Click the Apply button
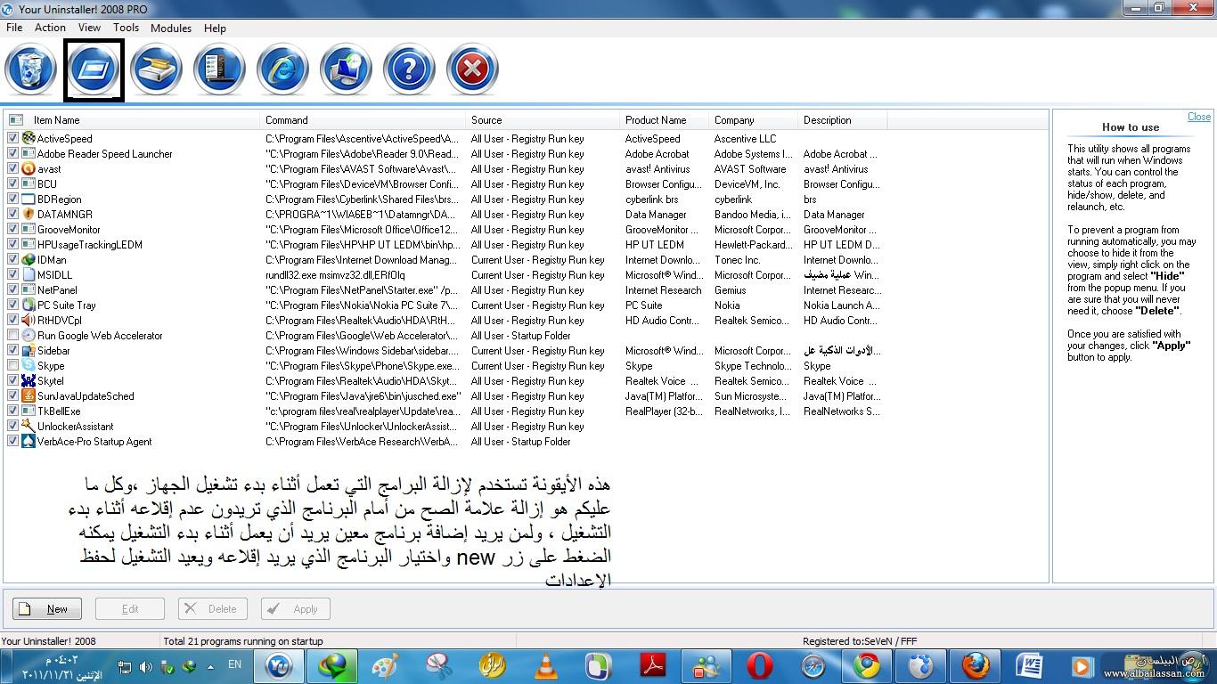1217x684 pixels. click(296, 609)
